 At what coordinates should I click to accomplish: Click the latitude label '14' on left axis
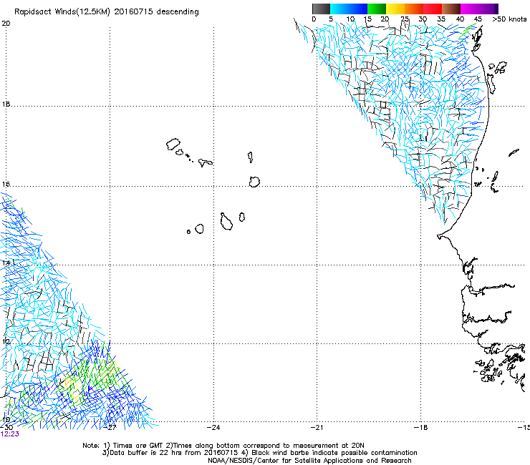pos(6,263)
